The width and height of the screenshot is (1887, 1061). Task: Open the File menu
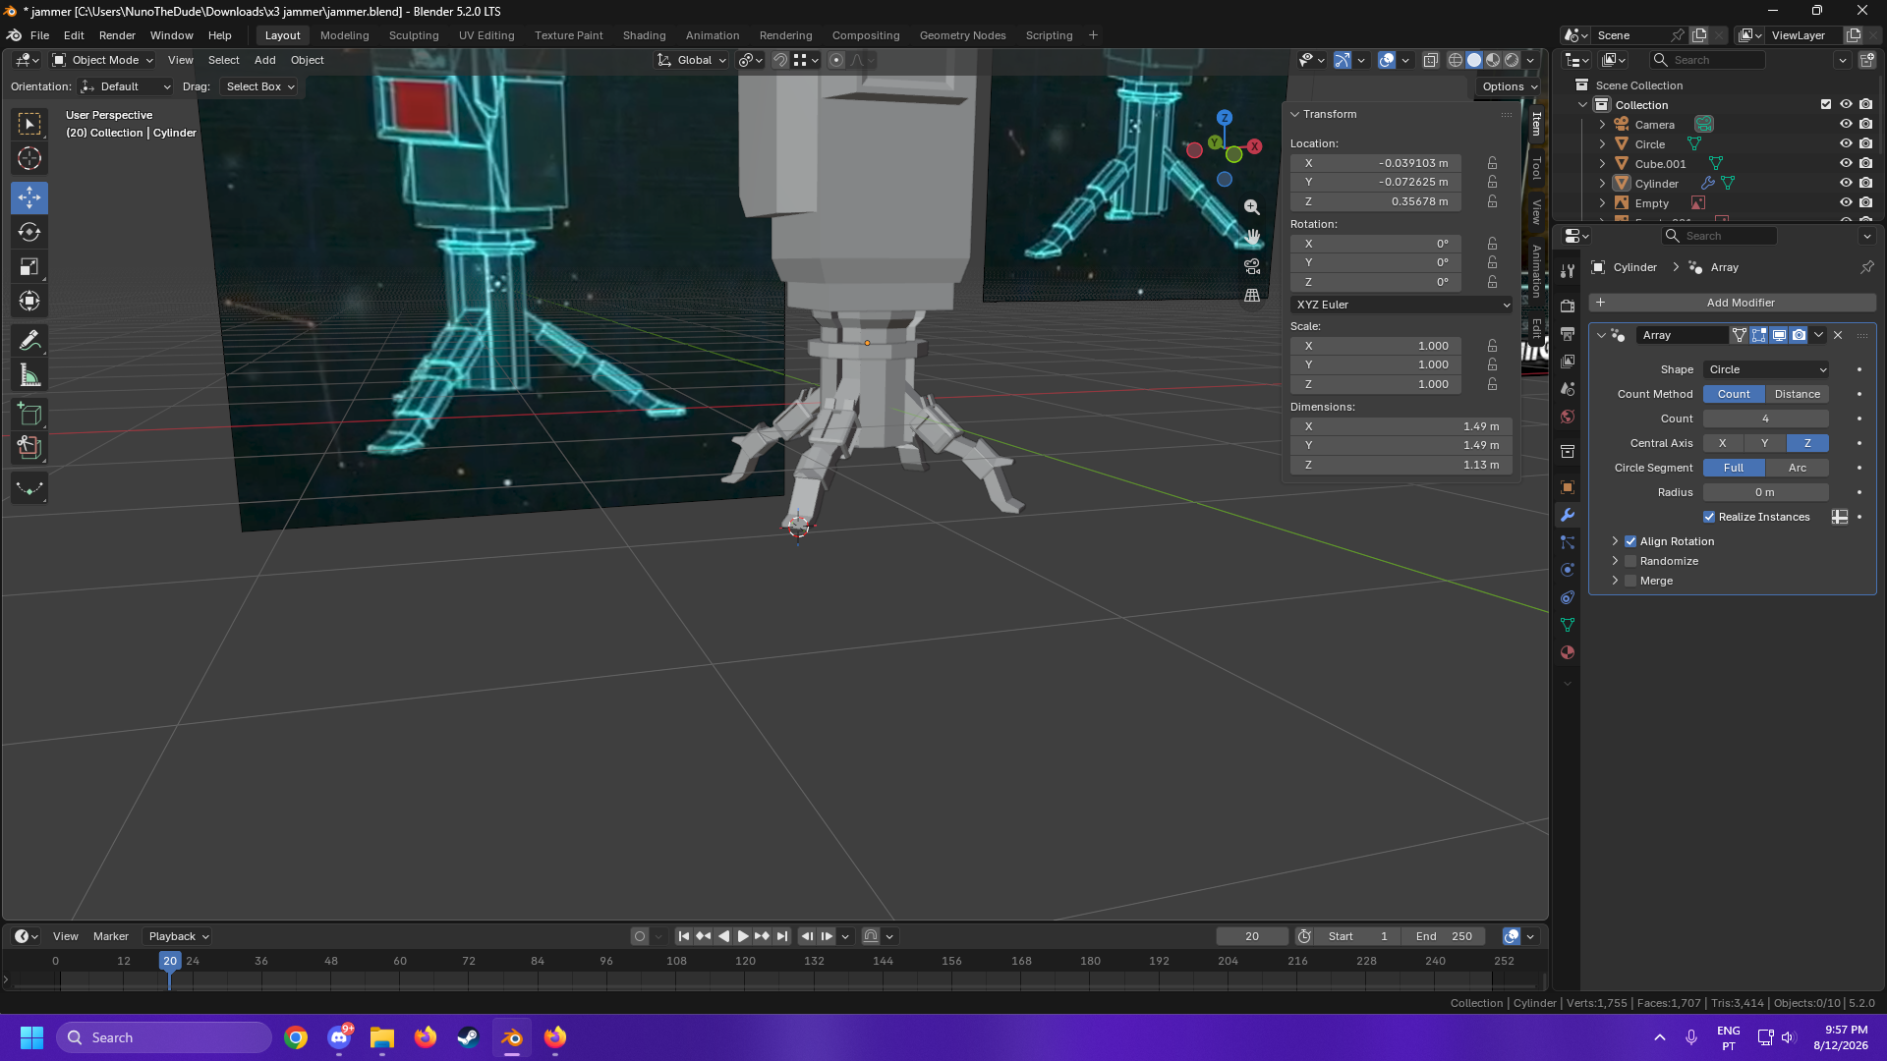[39, 35]
